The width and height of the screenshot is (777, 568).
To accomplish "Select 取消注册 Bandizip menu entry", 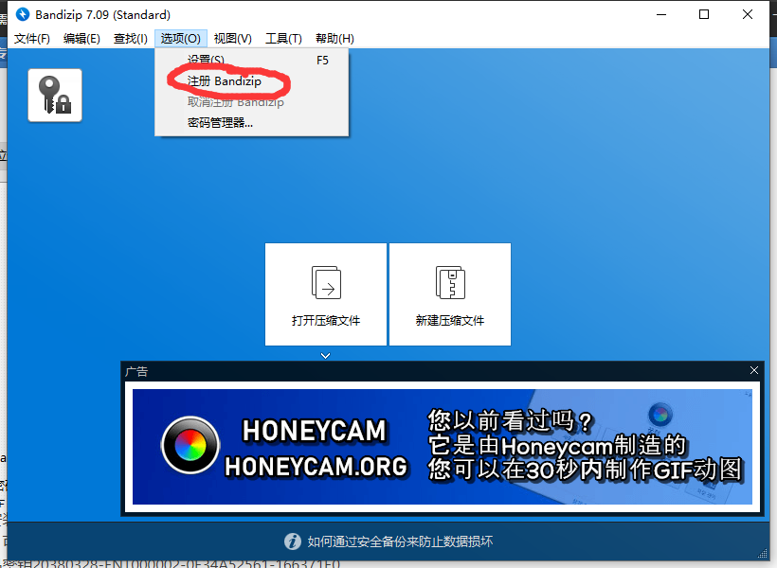I will [252, 102].
